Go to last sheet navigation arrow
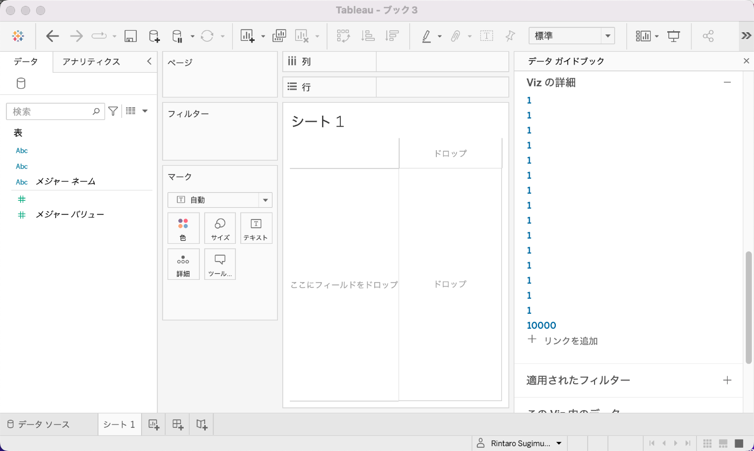The height and width of the screenshot is (451, 754). pos(688,443)
